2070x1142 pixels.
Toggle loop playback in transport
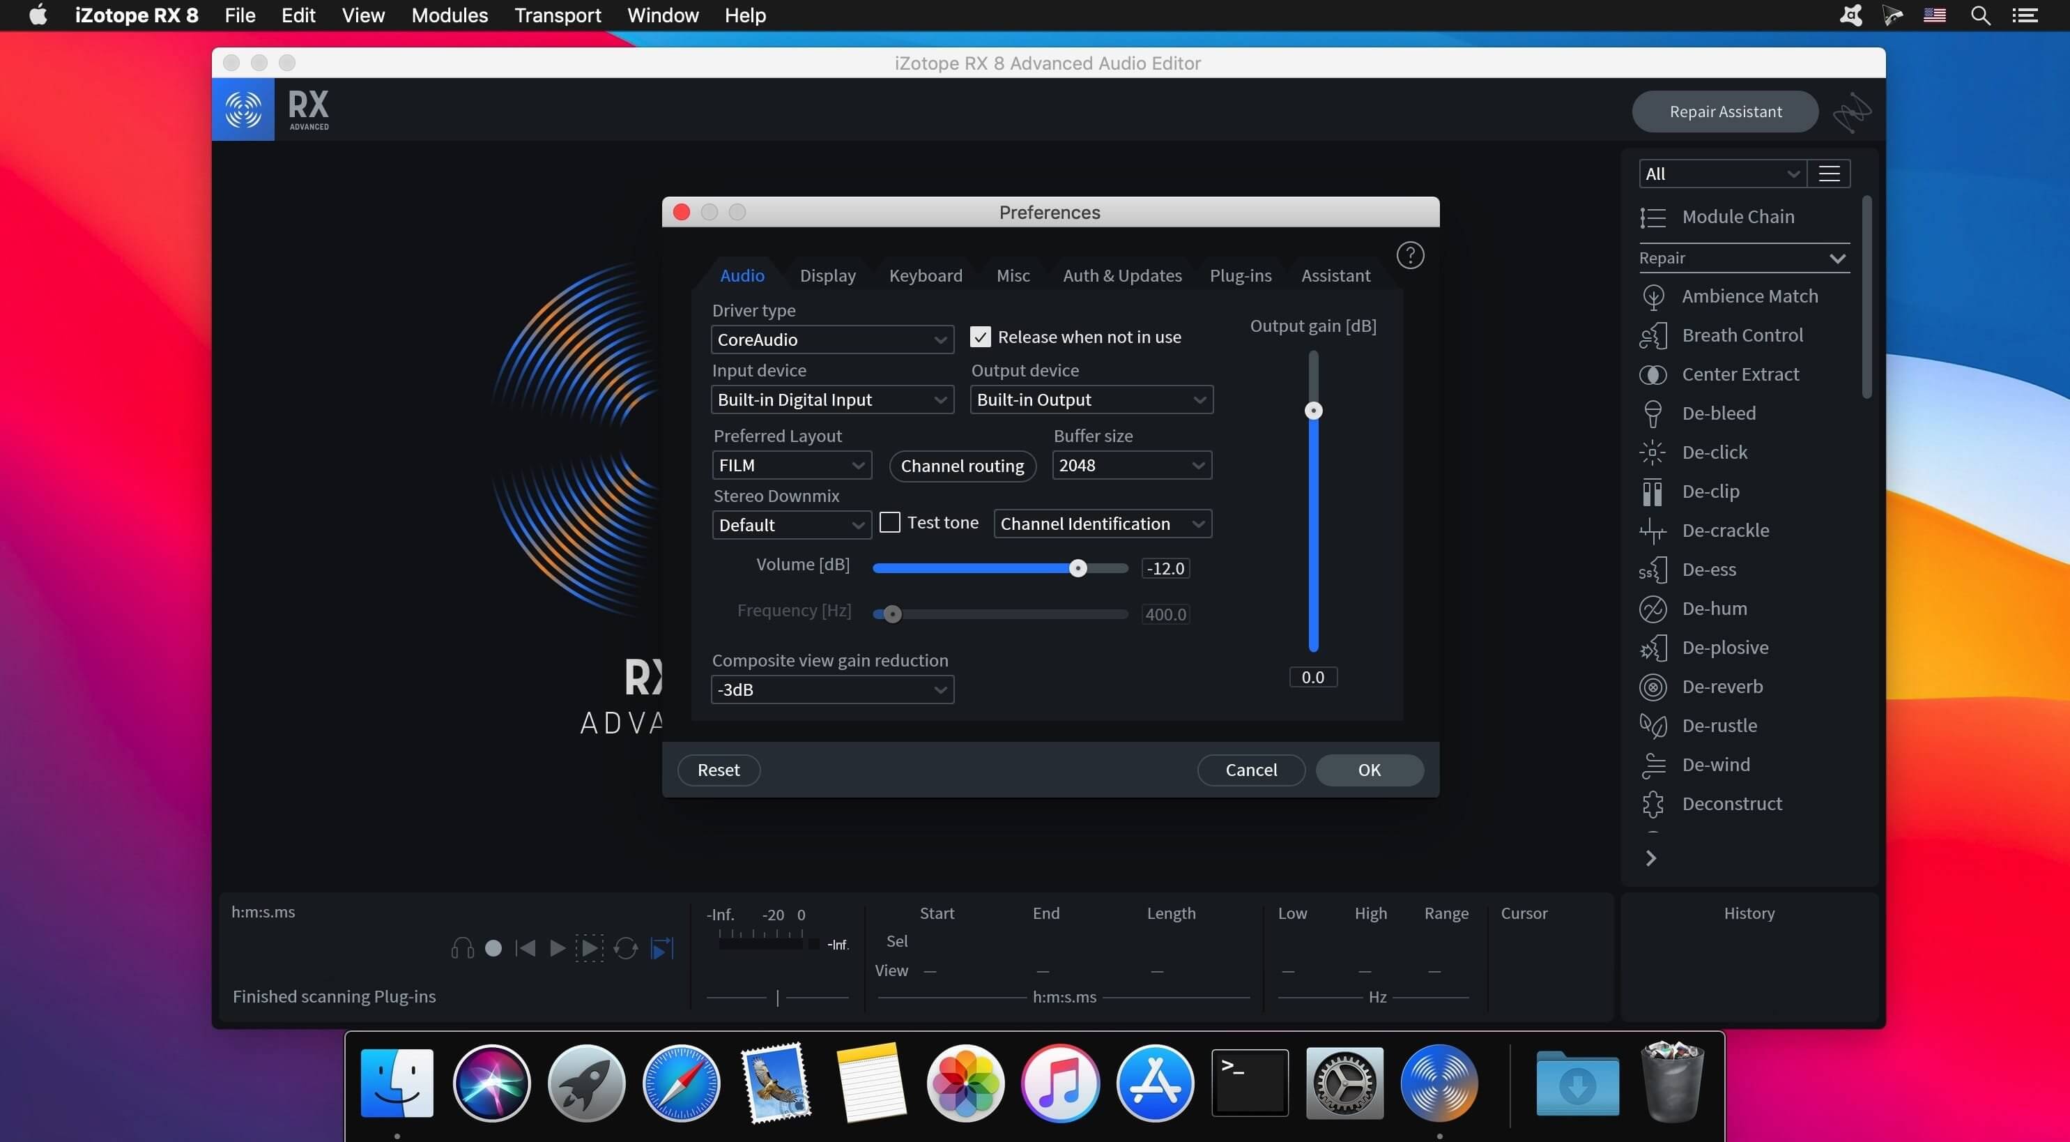click(626, 948)
